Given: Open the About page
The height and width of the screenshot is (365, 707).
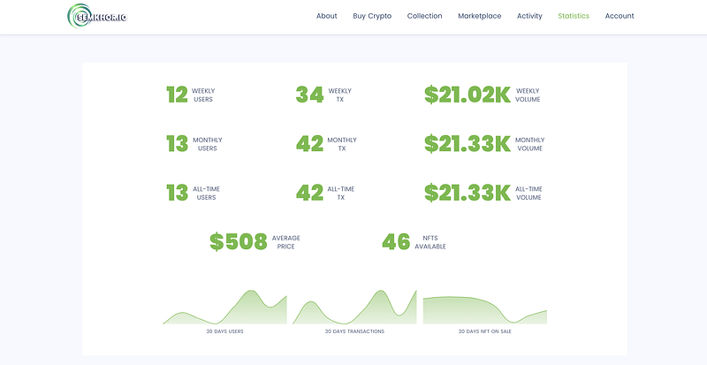Looking at the screenshot, I should 326,16.
